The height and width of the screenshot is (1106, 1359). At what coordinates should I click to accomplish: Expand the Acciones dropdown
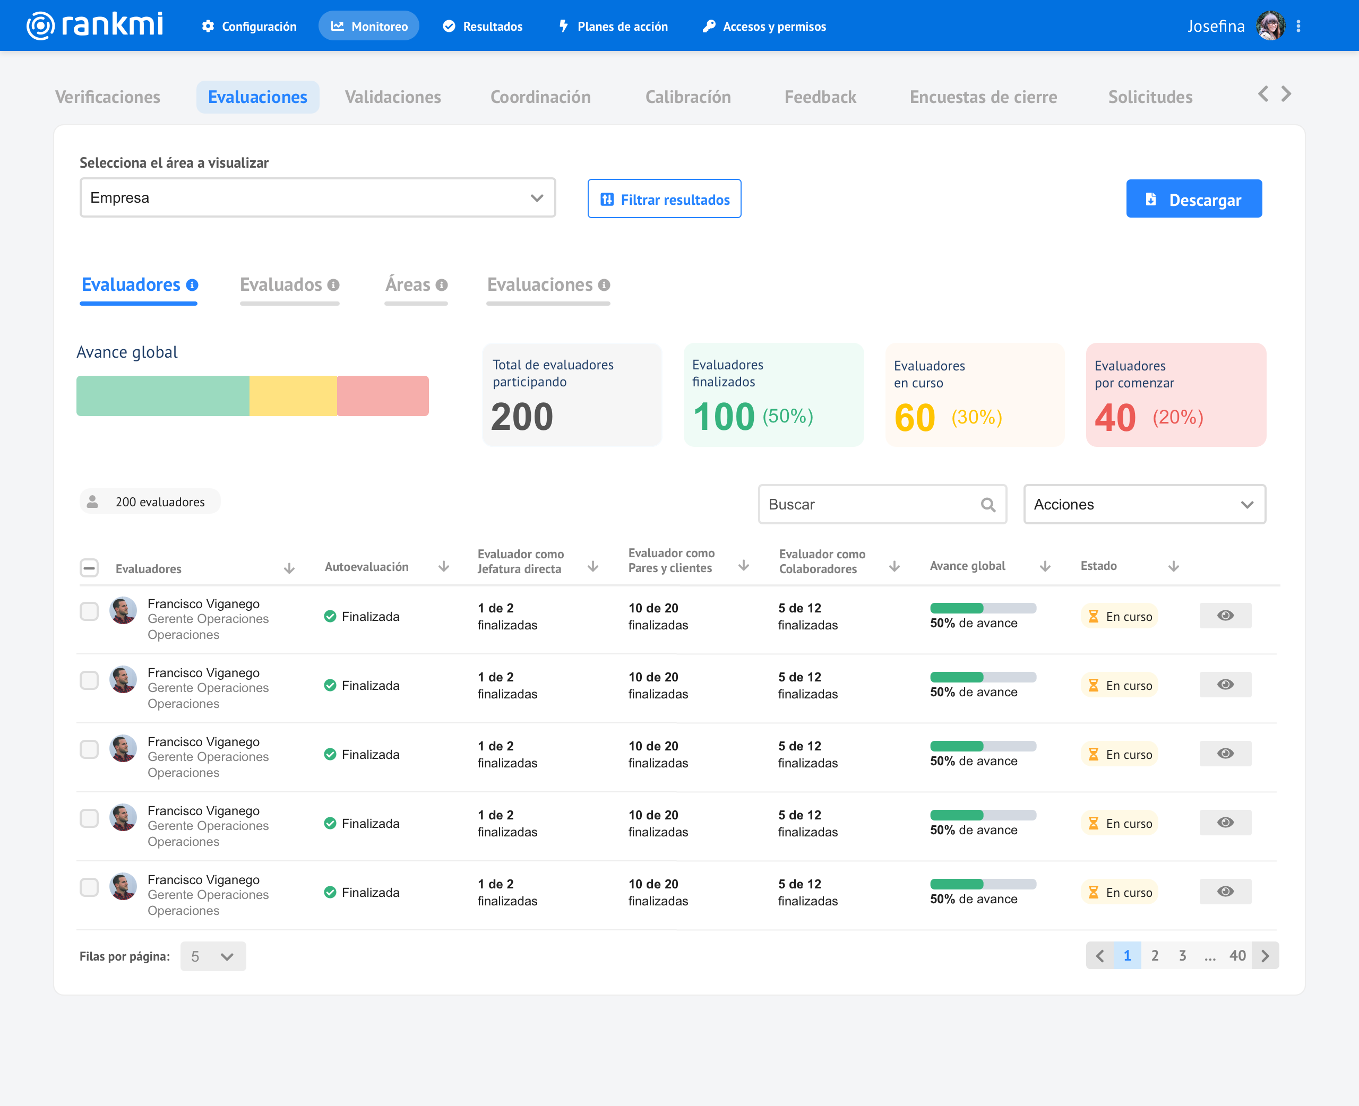[1143, 505]
